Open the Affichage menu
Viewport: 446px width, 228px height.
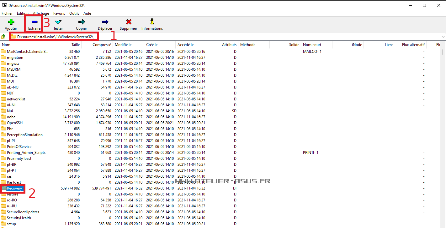[41, 13]
